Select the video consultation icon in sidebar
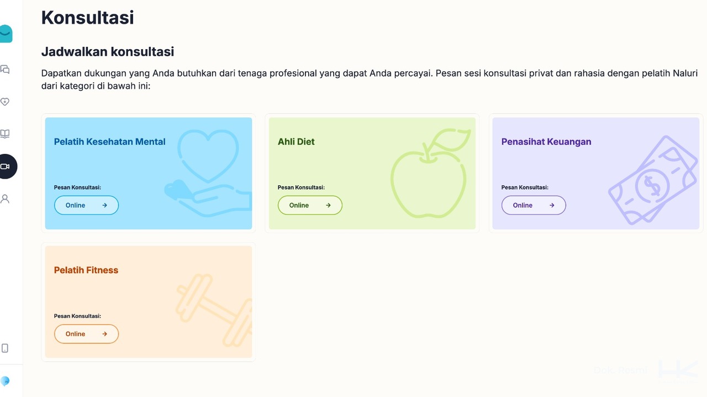Screen dimensions: 707x397 [6, 167]
